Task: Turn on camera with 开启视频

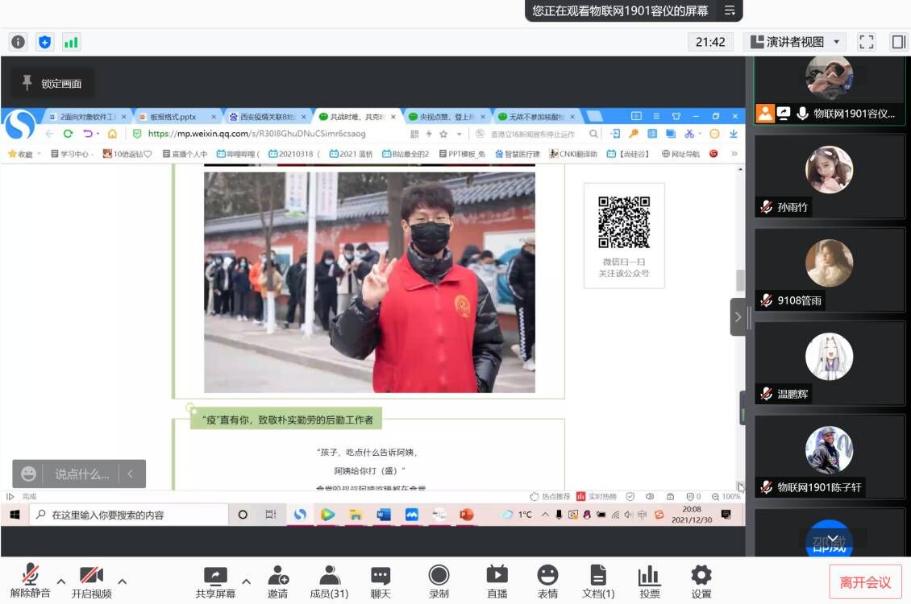Action: coord(91,581)
